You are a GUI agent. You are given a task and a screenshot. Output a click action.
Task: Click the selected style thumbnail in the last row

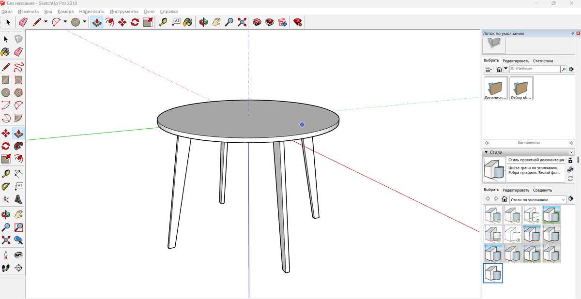[493, 273]
